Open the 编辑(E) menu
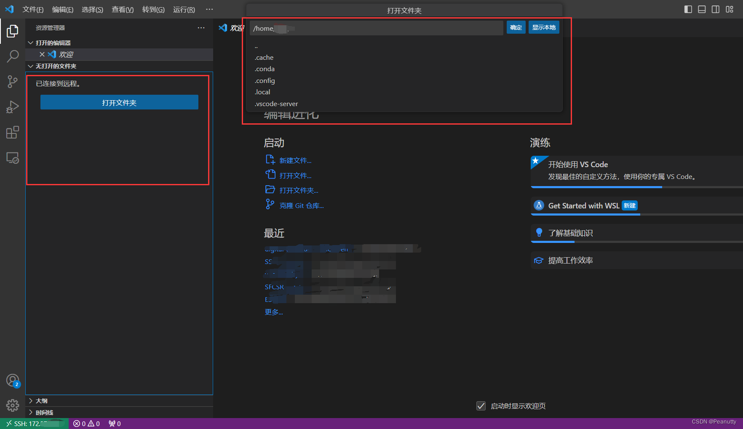Screen dimensions: 743x429 [x=63, y=9]
